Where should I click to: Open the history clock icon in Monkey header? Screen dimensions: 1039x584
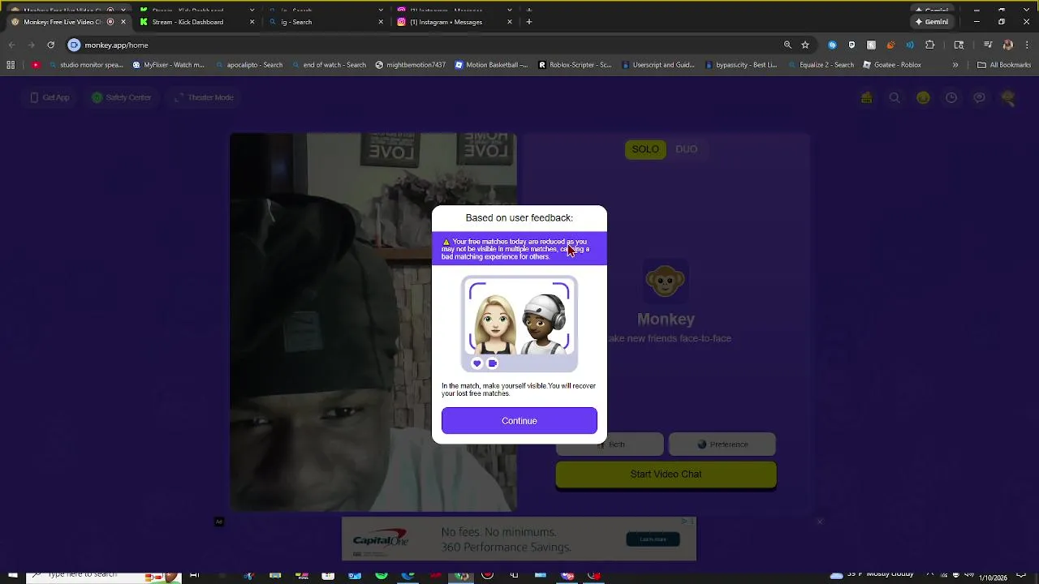coord(951,98)
